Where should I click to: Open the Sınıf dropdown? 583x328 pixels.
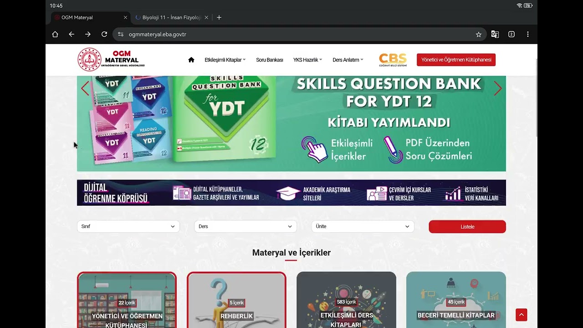128,226
